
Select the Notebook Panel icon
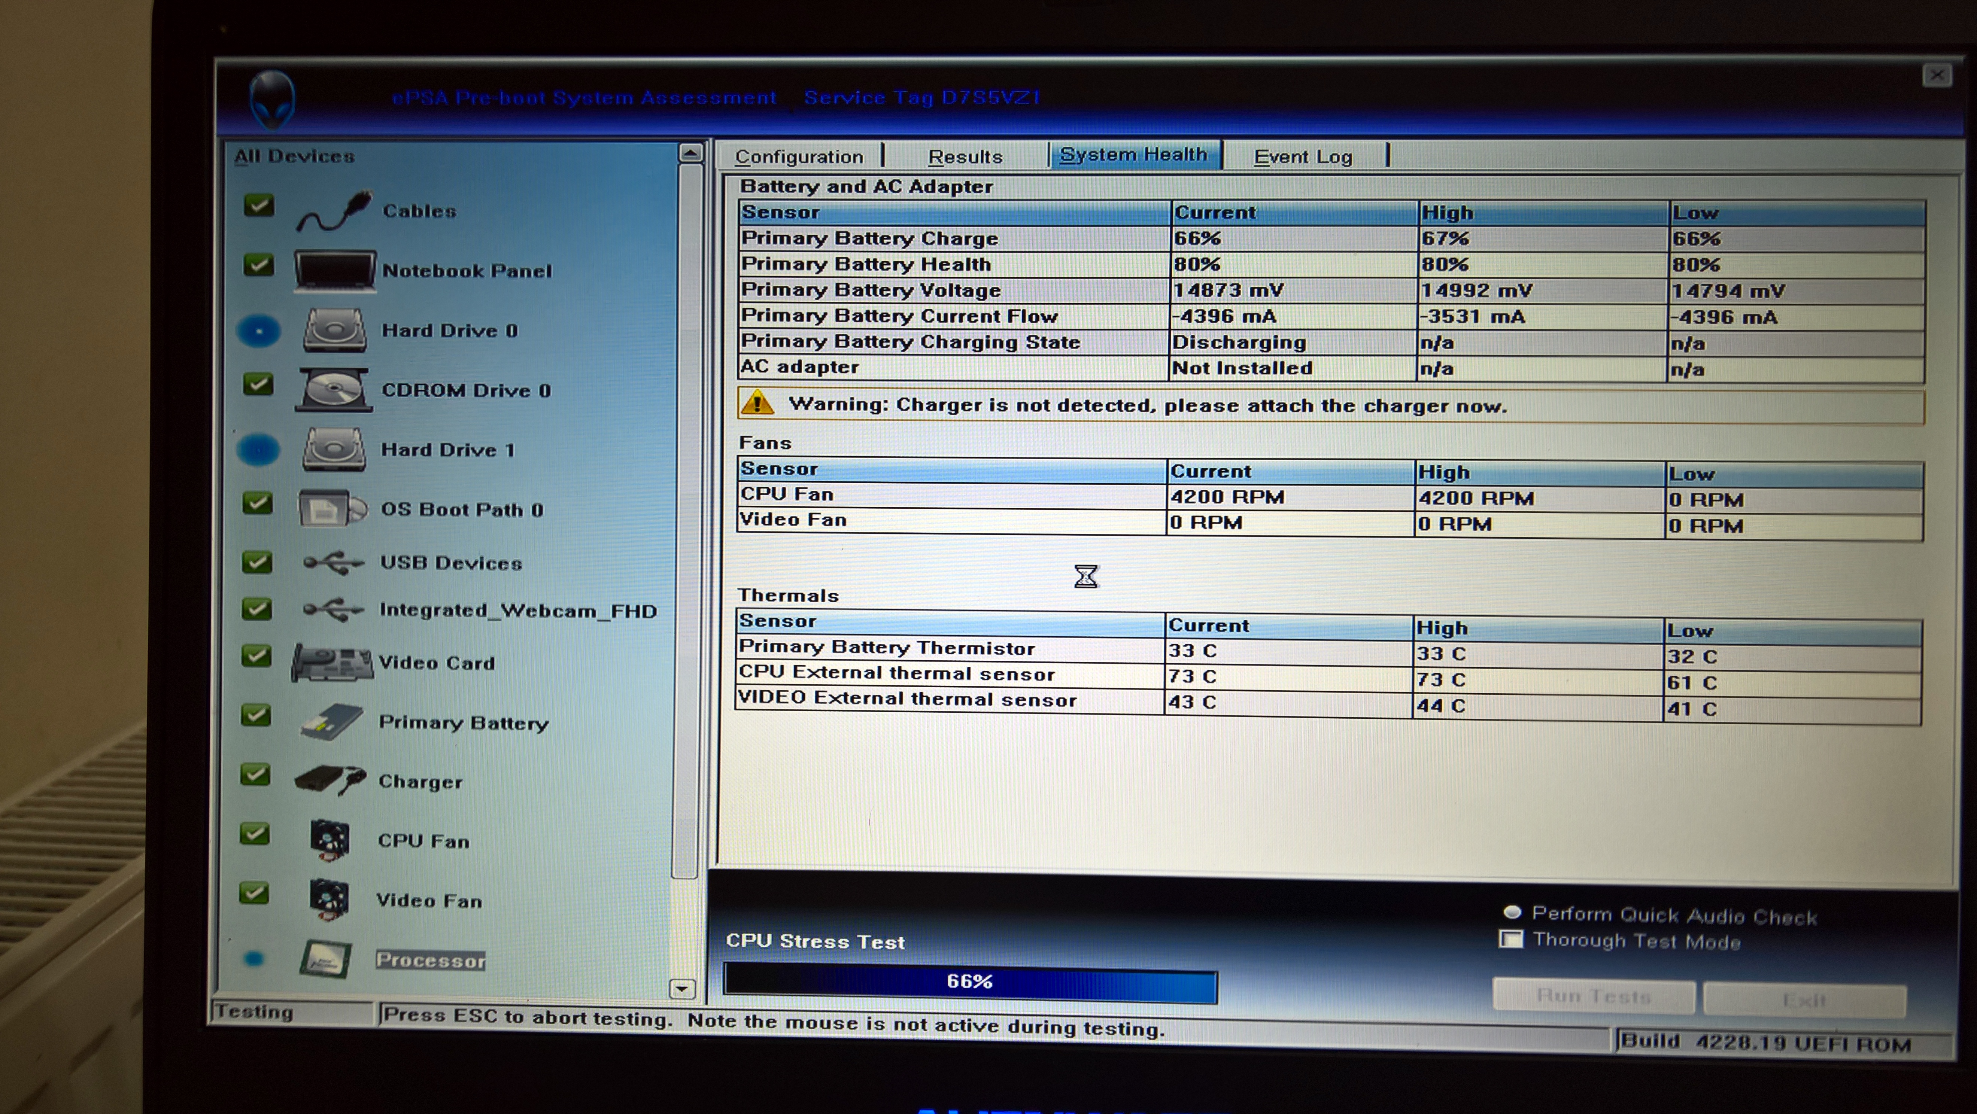335,271
